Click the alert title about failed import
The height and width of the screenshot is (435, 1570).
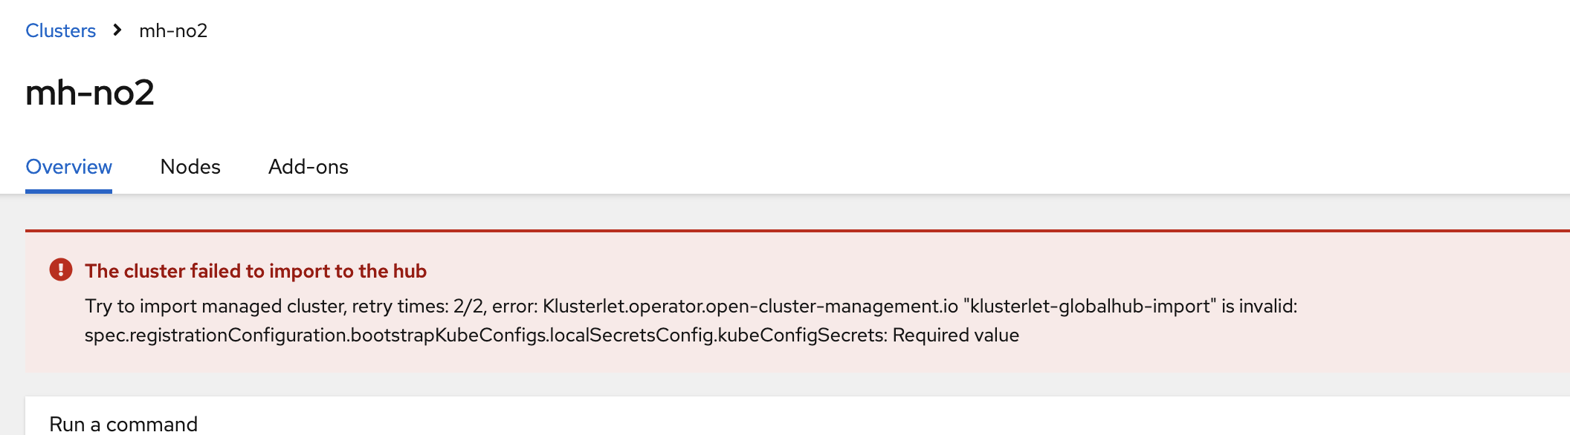(x=256, y=271)
